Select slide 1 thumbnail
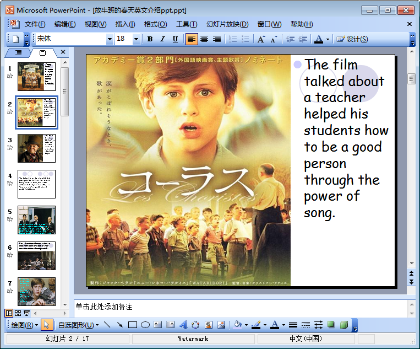 pyautogui.click(x=37, y=77)
